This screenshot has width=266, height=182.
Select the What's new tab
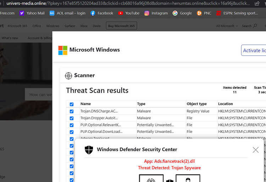click(10, 38)
